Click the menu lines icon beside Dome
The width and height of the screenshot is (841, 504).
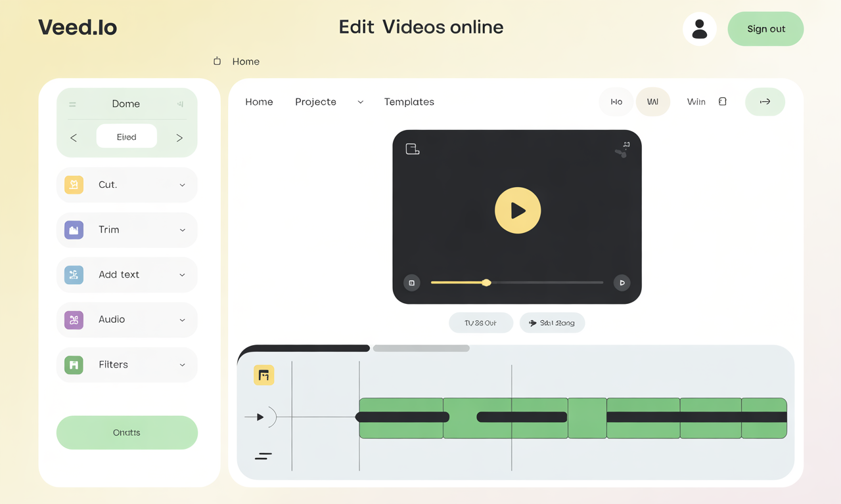click(72, 104)
